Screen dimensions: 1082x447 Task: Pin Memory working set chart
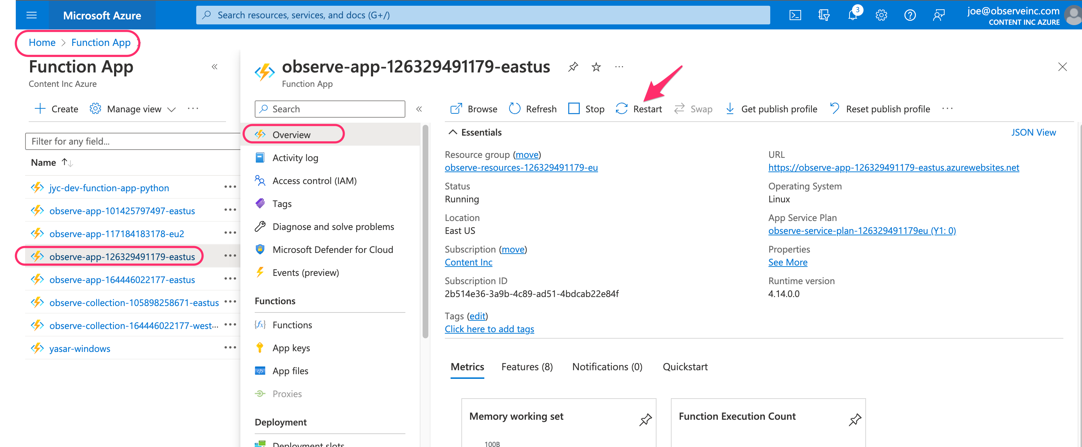(x=645, y=419)
